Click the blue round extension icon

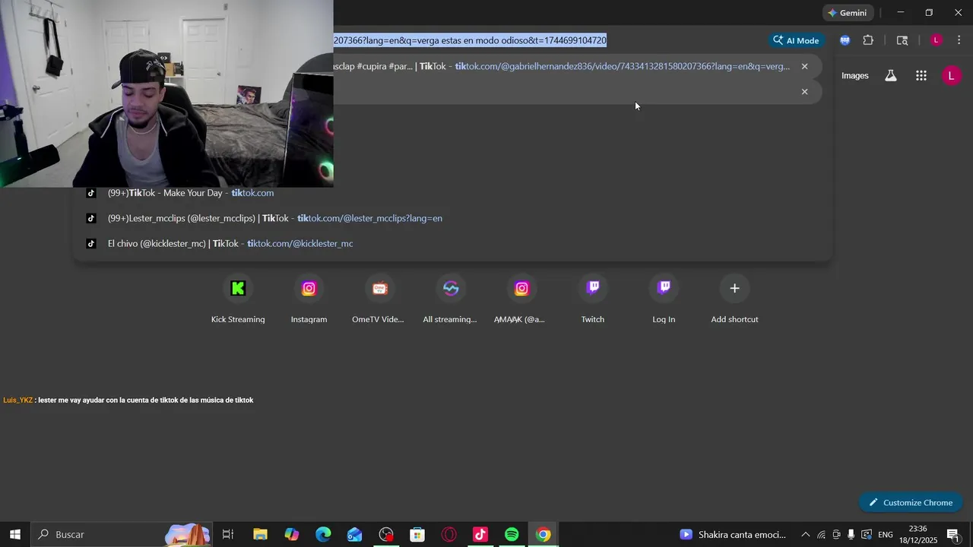point(845,40)
